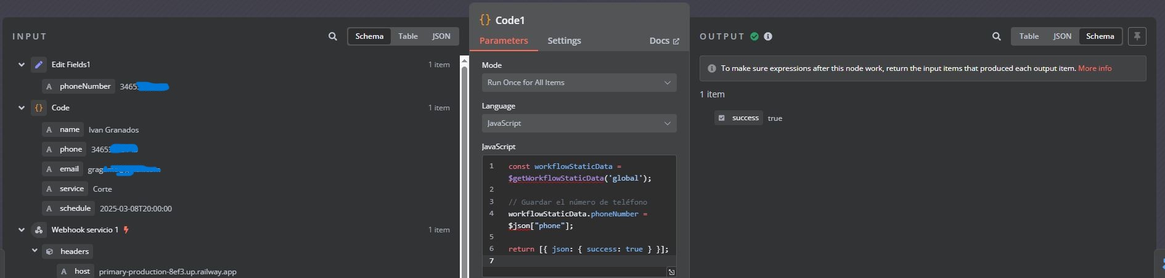Collapse the Edit Fields1 node section

click(x=22, y=65)
